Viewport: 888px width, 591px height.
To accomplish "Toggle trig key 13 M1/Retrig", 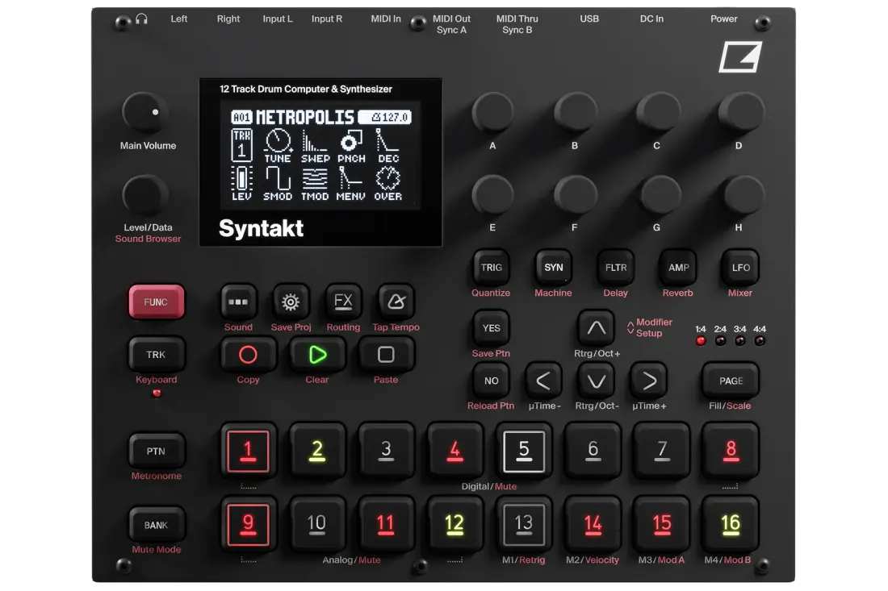I will [x=524, y=524].
